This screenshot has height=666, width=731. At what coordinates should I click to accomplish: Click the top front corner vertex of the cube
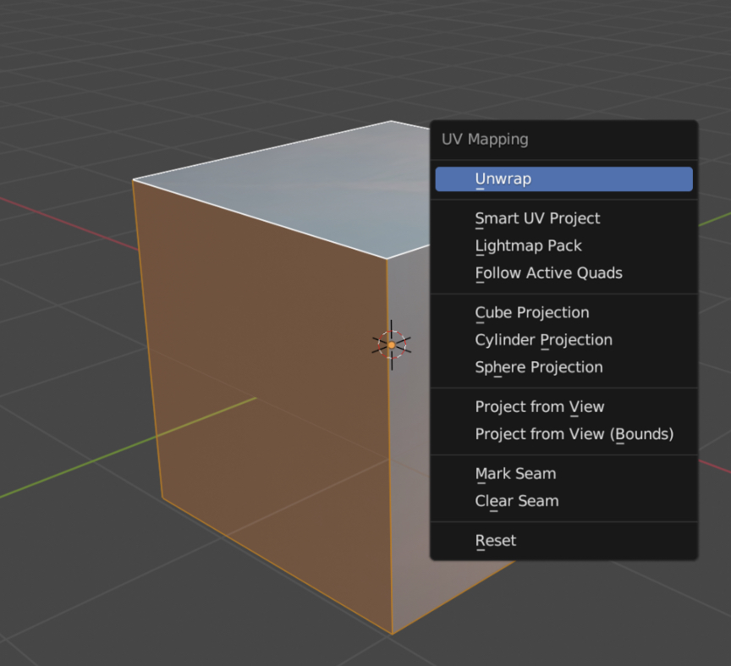click(387, 258)
